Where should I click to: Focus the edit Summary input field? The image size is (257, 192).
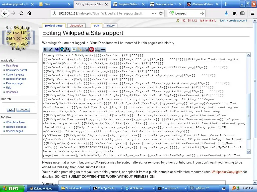click(x=142, y=182)
